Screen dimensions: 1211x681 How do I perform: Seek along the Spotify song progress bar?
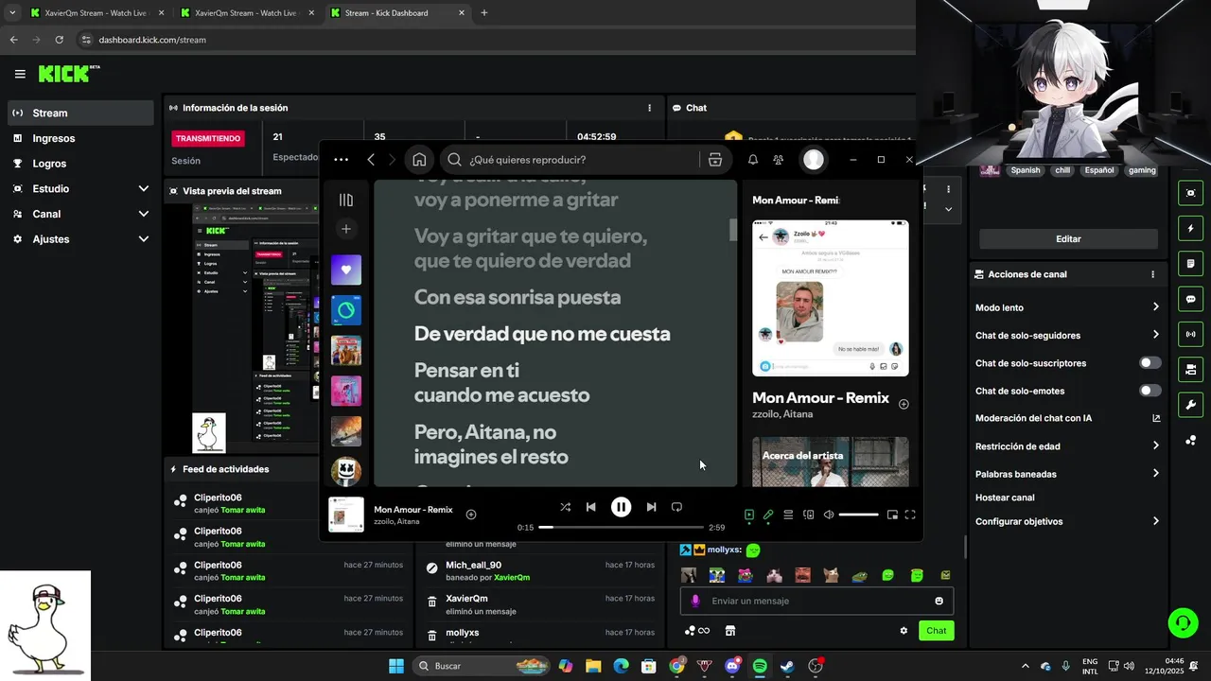point(621,527)
